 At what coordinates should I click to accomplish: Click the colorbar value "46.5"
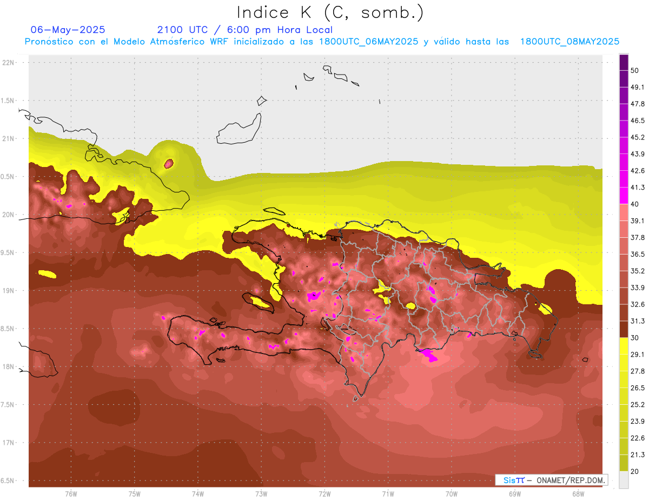click(637, 121)
